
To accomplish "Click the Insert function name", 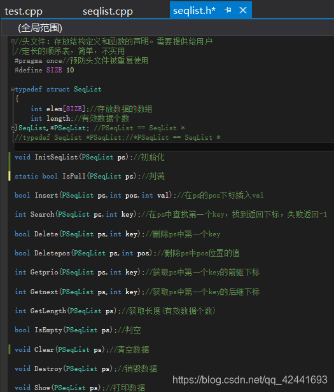I will coord(46,195).
